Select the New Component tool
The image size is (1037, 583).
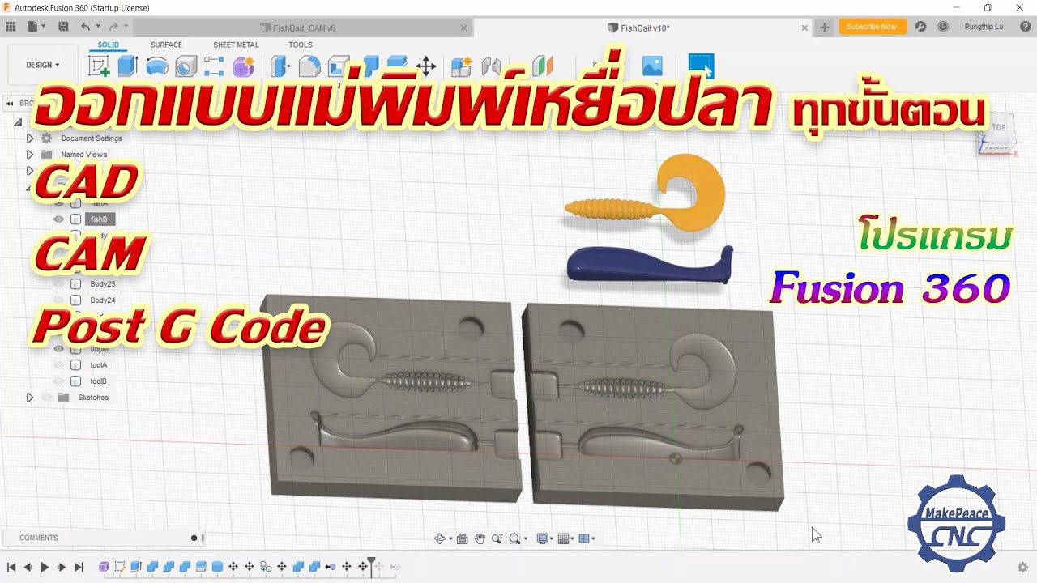(461, 66)
